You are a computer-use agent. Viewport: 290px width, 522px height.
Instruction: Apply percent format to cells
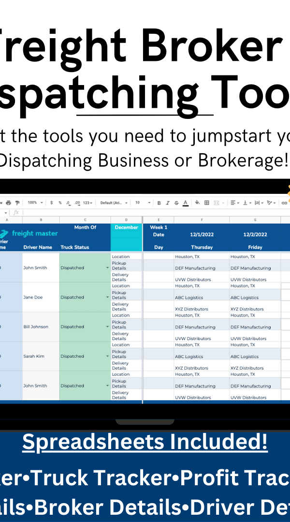(60, 203)
